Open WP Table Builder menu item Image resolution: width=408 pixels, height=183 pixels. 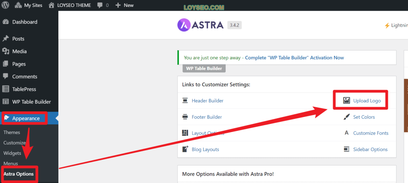tap(31, 101)
